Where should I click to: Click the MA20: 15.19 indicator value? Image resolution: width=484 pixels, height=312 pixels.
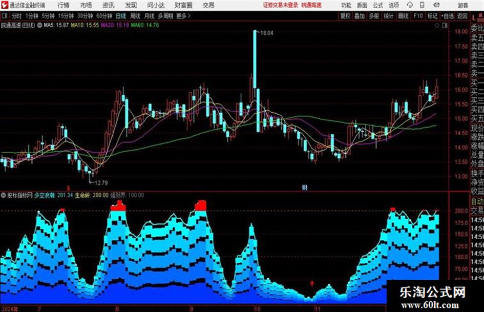(115, 25)
